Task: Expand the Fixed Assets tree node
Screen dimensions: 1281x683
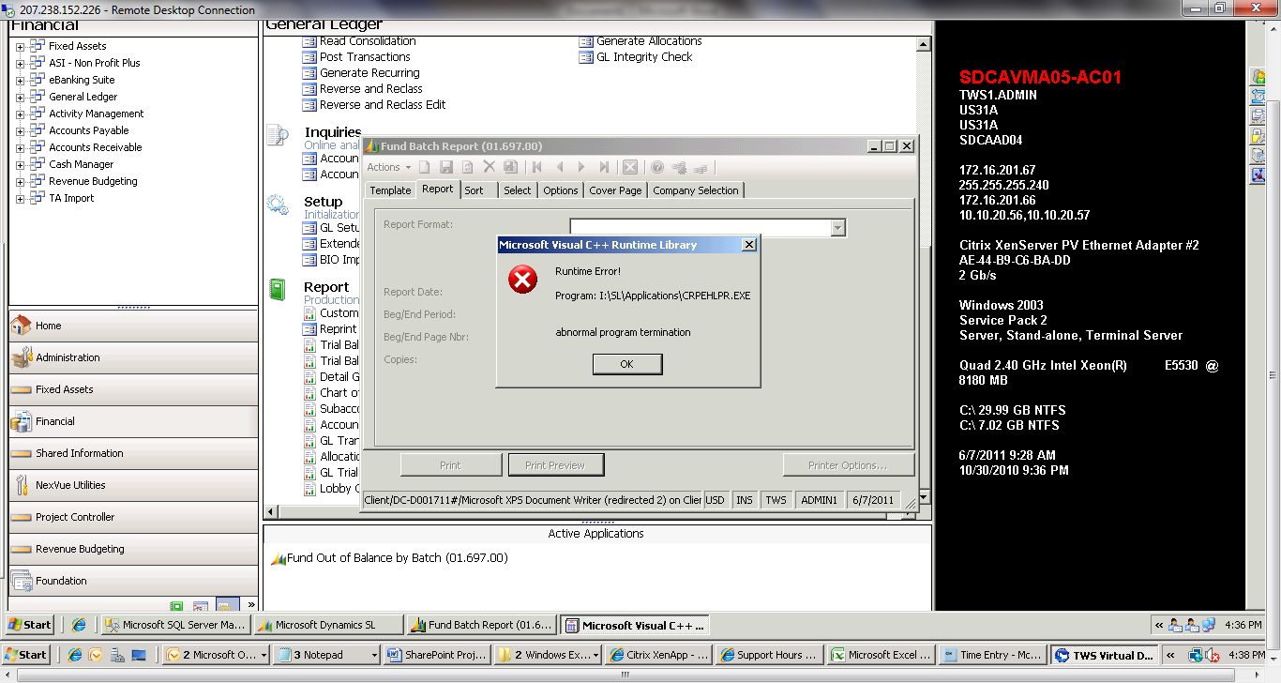Action: coord(20,46)
